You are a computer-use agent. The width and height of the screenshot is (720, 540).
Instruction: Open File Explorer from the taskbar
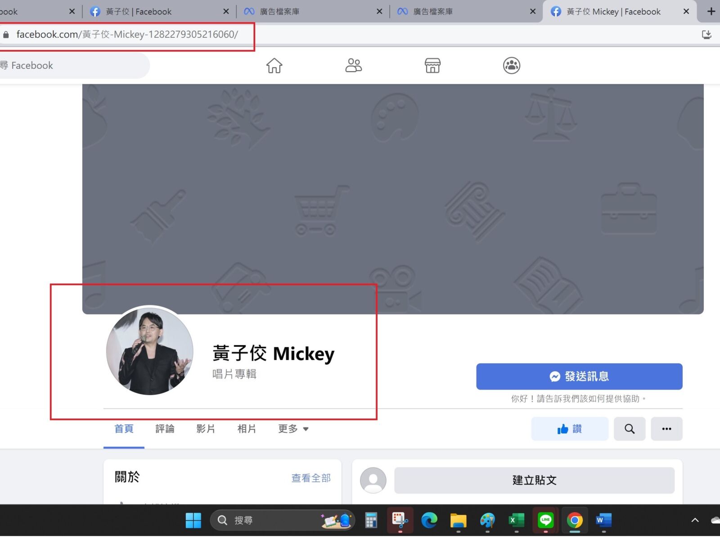coord(458,520)
